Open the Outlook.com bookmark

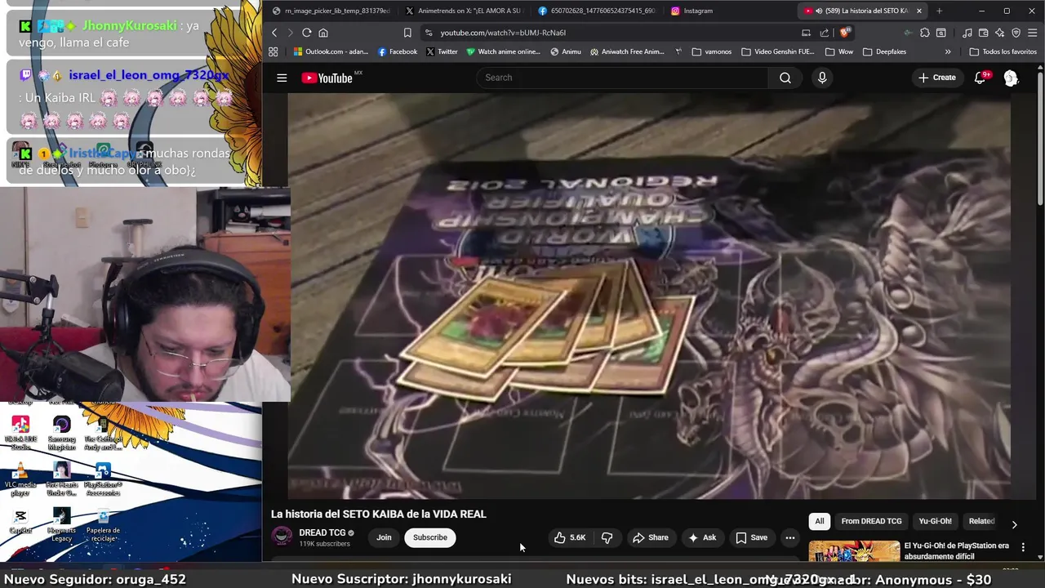(331, 51)
